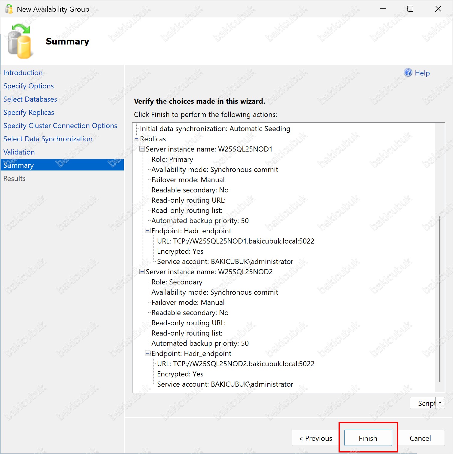Click the summary tree vertical scrollbar

click(439, 299)
